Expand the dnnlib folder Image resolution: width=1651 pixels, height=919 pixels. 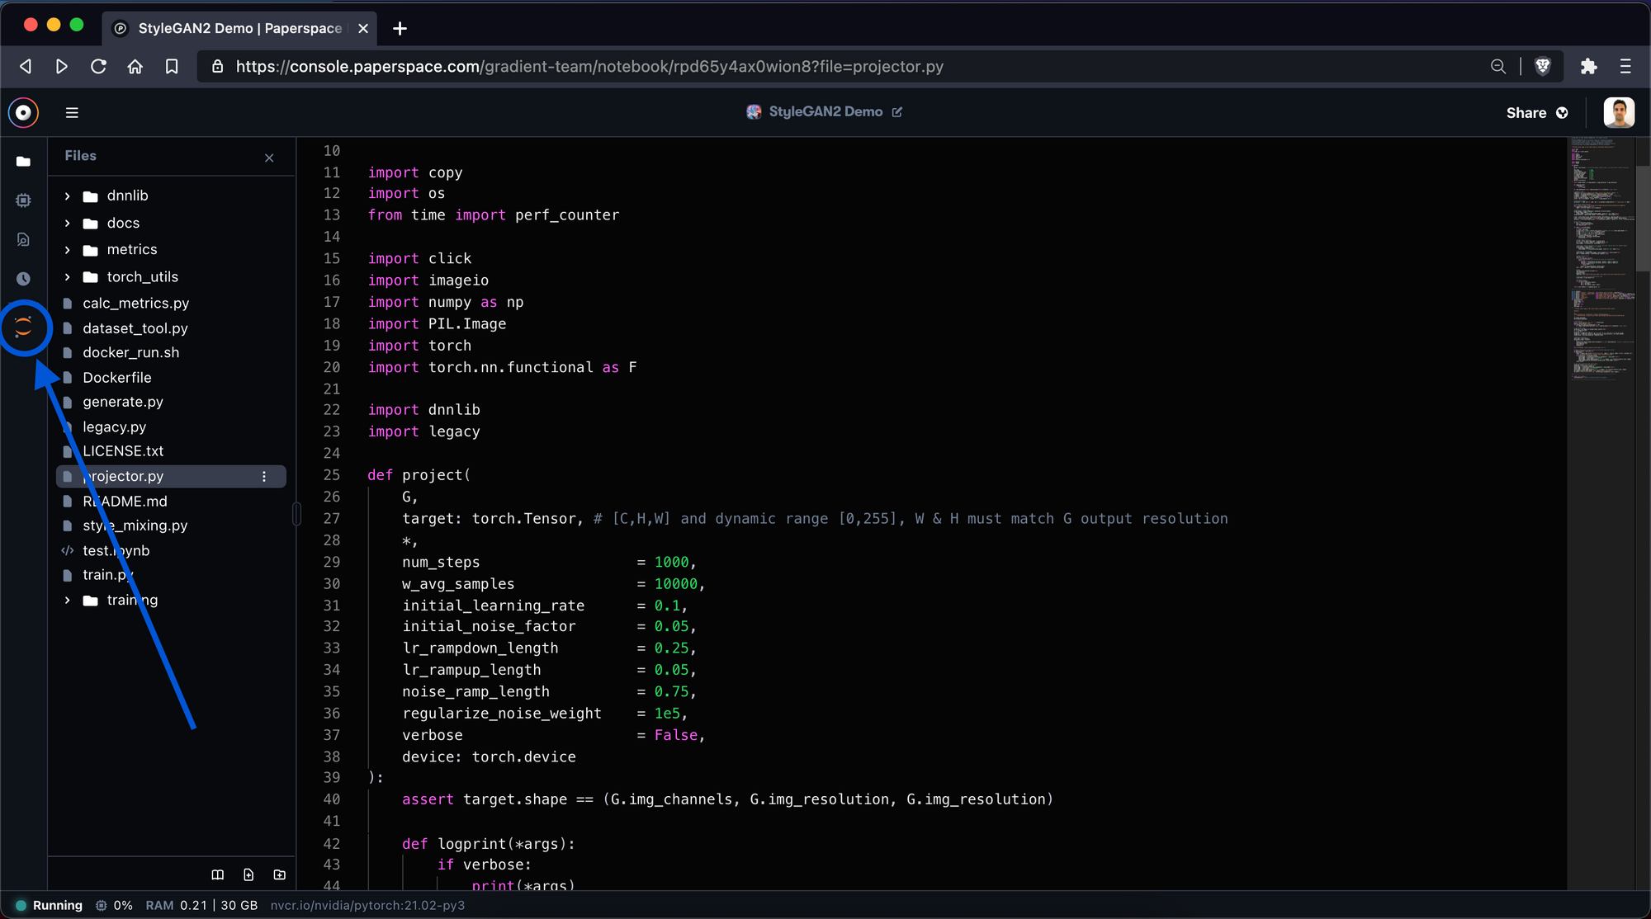point(68,196)
